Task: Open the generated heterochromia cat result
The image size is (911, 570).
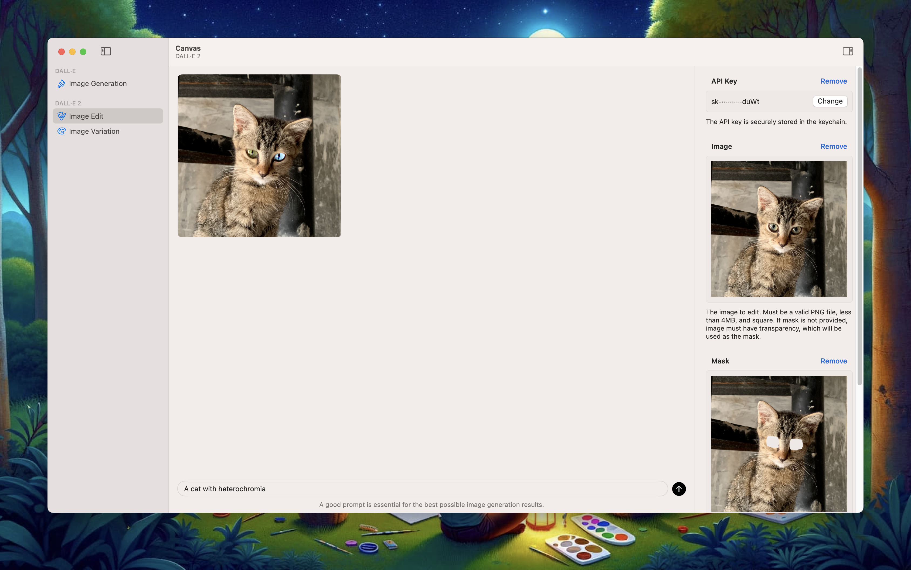Action: pyautogui.click(x=259, y=156)
